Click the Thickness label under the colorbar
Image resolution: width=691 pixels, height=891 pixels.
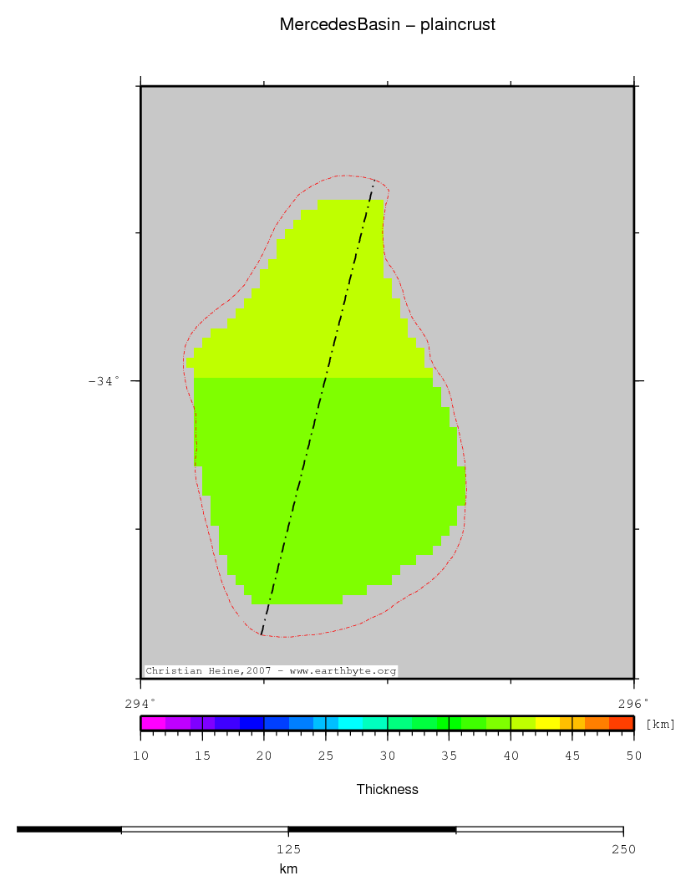tap(387, 789)
